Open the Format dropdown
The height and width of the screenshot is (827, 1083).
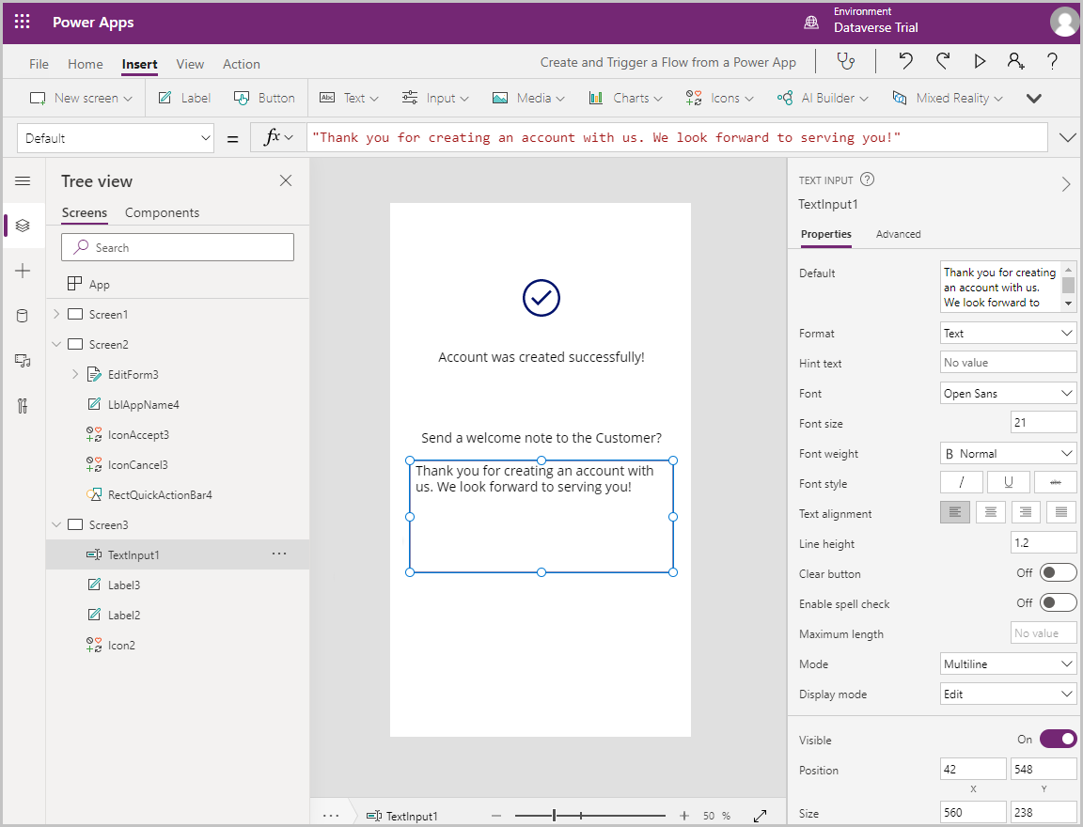coord(1008,333)
